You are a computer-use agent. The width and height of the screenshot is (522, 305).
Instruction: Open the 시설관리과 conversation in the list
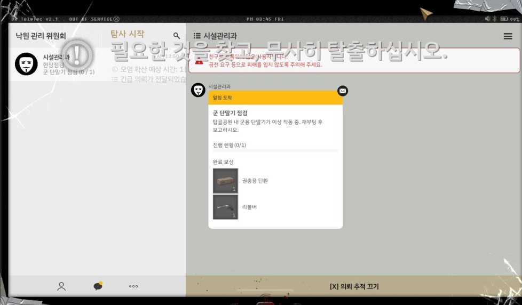(97, 64)
